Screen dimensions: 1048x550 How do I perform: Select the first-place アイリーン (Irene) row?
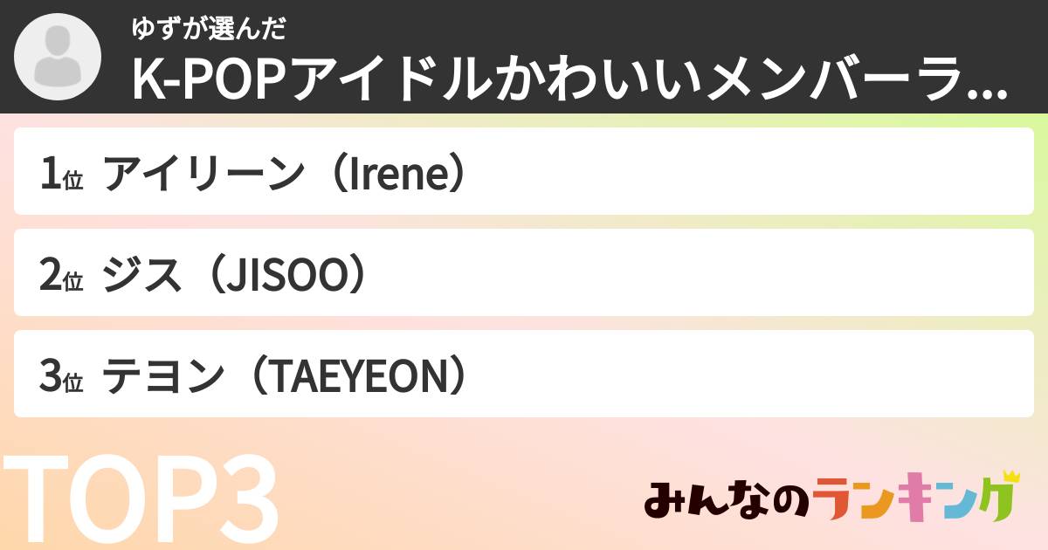(x=524, y=172)
